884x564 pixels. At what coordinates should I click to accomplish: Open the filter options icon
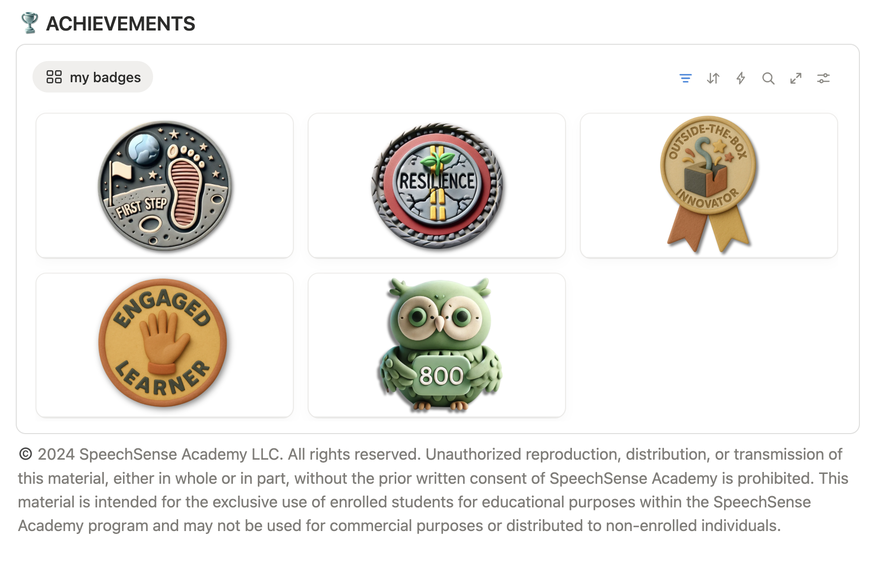tap(685, 78)
